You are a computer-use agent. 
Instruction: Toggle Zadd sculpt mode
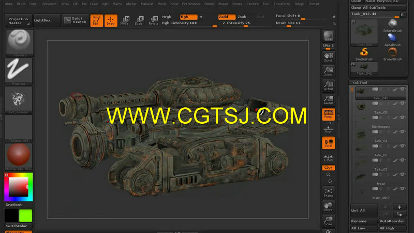[227, 17]
